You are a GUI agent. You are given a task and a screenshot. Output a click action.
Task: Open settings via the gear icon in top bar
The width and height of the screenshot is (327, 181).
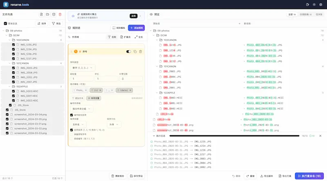[320, 4]
